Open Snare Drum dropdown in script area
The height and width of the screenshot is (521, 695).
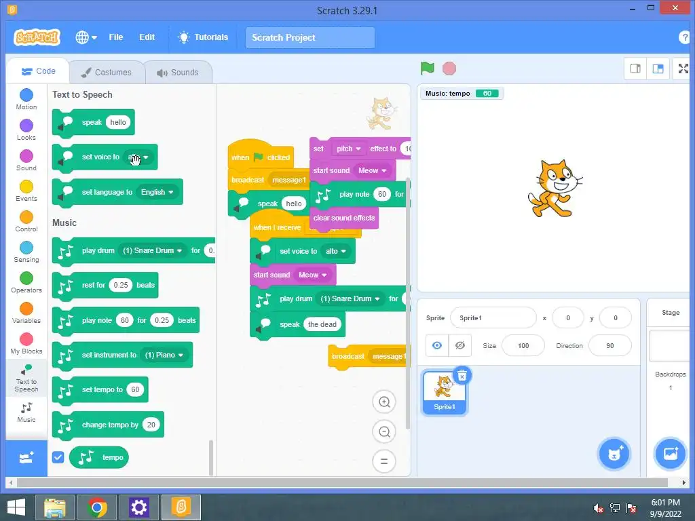[350, 298]
